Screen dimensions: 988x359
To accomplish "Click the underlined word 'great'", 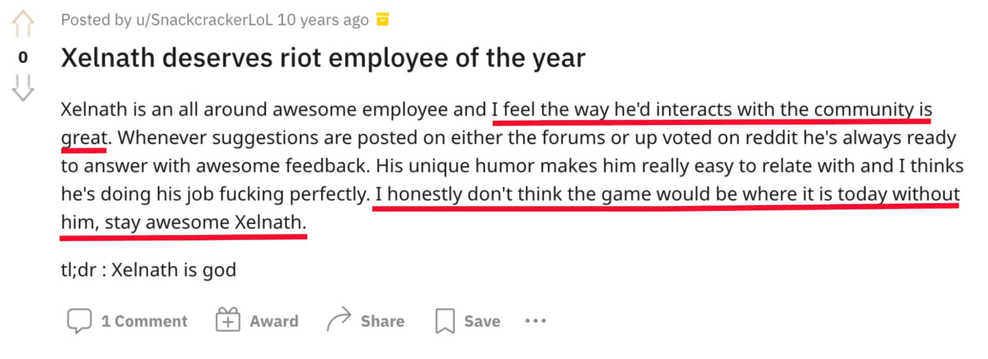I will click(84, 137).
